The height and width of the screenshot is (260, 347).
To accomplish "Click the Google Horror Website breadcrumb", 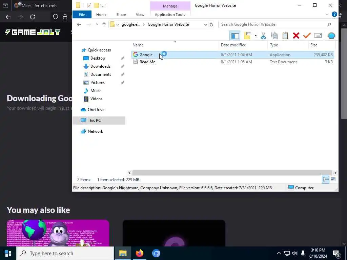I will click(168, 24).
